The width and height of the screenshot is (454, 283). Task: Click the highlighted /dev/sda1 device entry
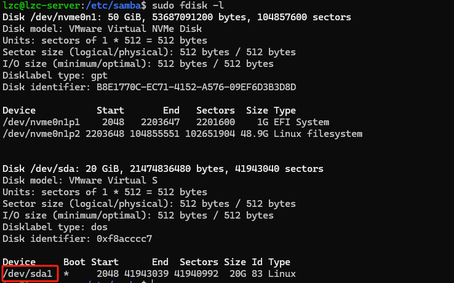30,273
